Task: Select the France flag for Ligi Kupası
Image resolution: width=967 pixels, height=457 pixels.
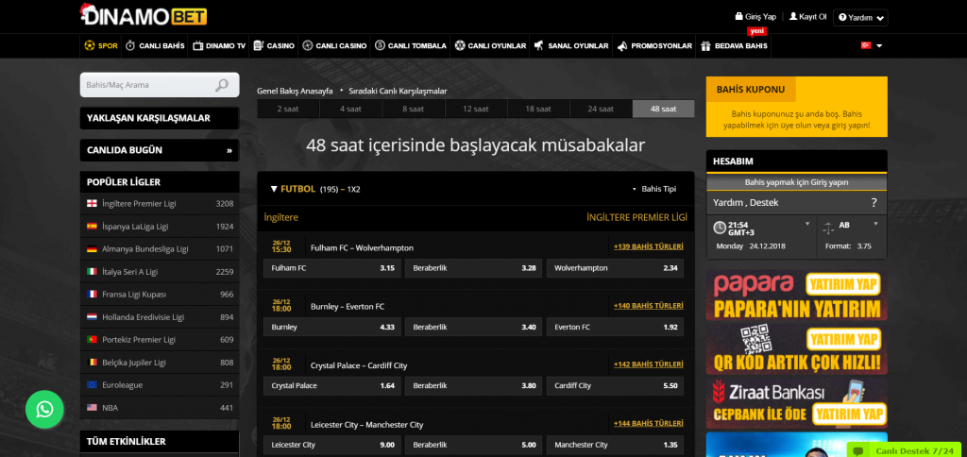Action: click(x=92, y=295)
